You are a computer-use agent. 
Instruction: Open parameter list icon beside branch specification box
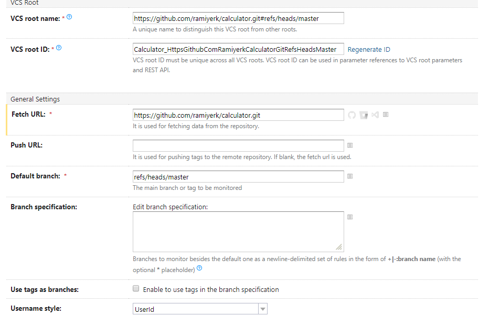click(350, 217)
